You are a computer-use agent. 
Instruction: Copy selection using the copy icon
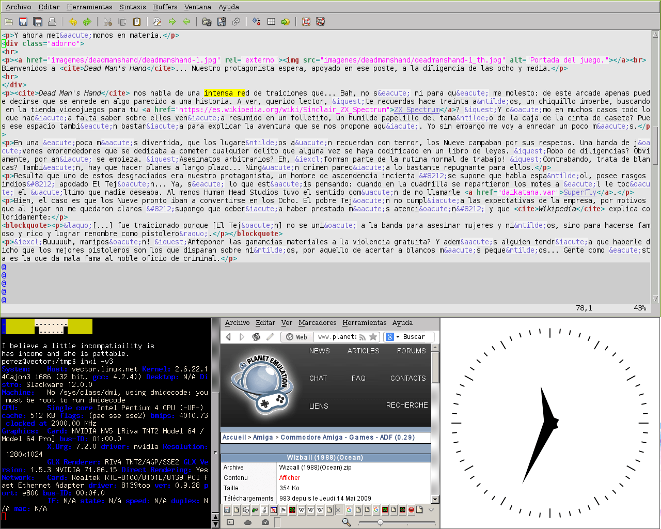click(x=122, y=22)
